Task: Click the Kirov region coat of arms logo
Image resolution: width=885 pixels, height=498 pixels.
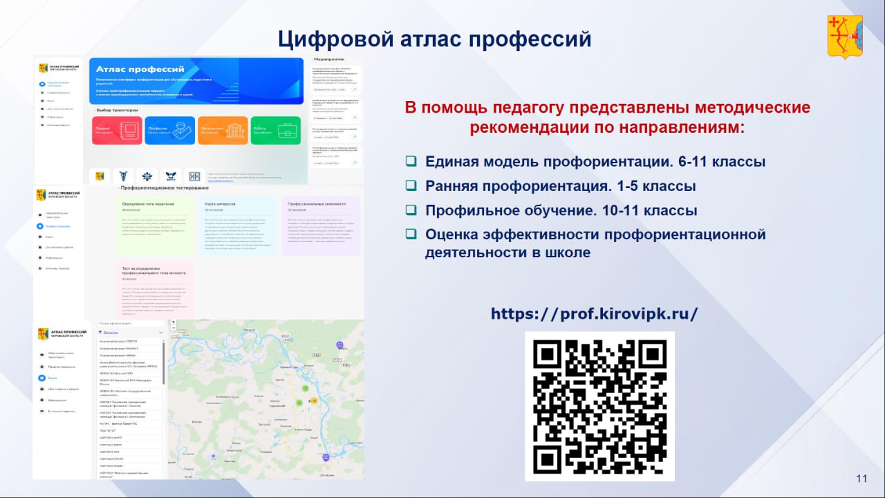Action: (844, 37)
